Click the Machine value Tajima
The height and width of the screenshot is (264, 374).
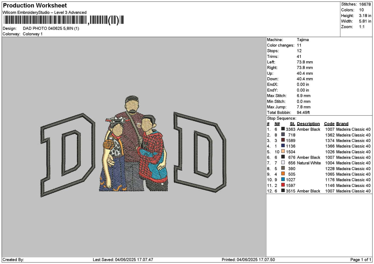coord(303,40)
